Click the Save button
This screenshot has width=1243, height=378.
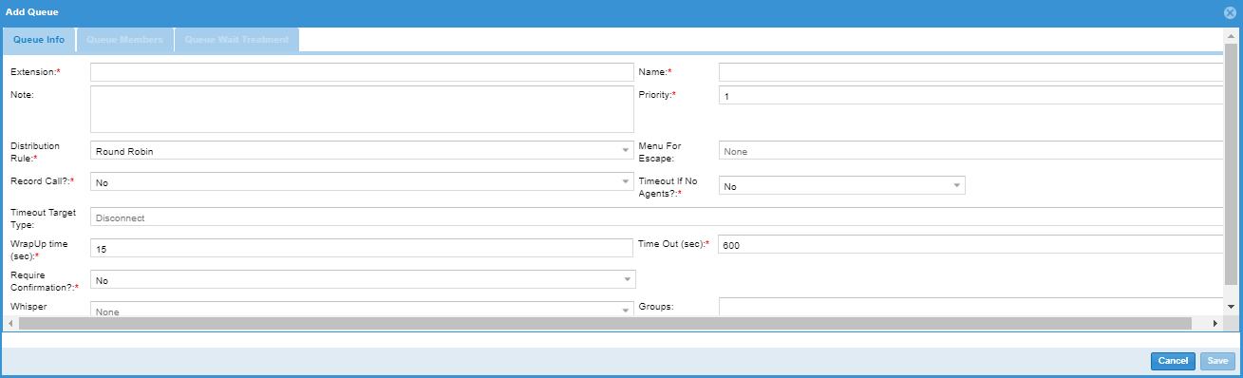point(1218,361)
